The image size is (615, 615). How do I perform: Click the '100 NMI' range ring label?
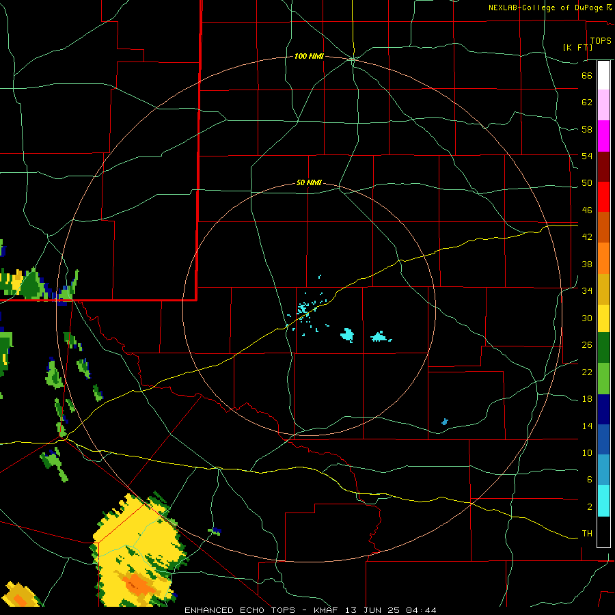(309, 57)
